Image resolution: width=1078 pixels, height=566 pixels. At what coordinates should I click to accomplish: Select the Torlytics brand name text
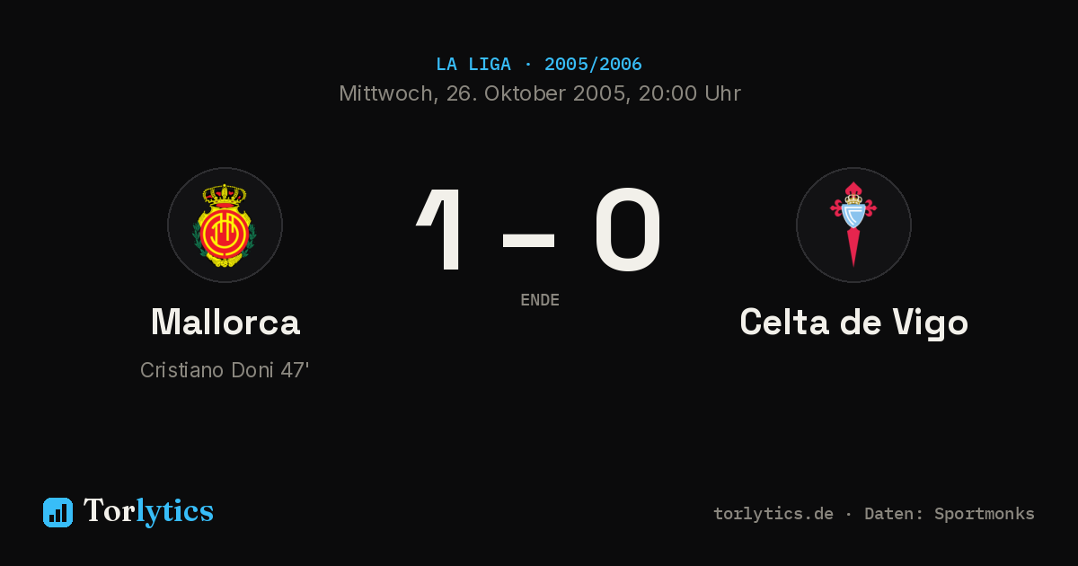point(148,511)
